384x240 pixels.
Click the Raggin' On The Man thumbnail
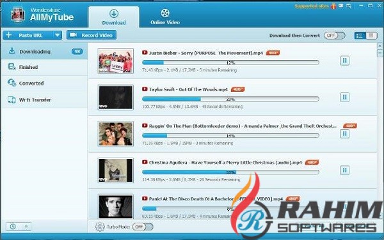click(116, 134)
